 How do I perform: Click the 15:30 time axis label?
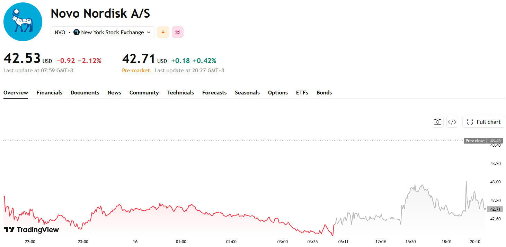tap(410, 241)
